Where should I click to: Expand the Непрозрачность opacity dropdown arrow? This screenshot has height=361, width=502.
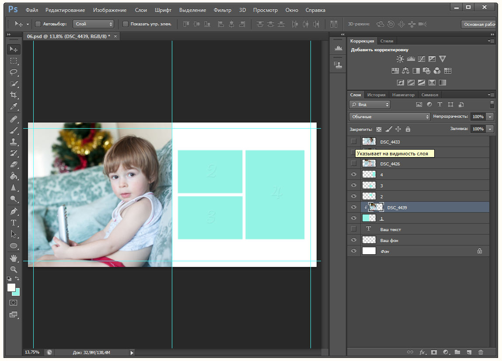click(490, 117)
